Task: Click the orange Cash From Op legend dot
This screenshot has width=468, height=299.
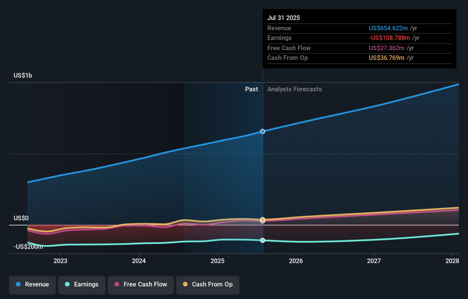Action: pos(185,285)
